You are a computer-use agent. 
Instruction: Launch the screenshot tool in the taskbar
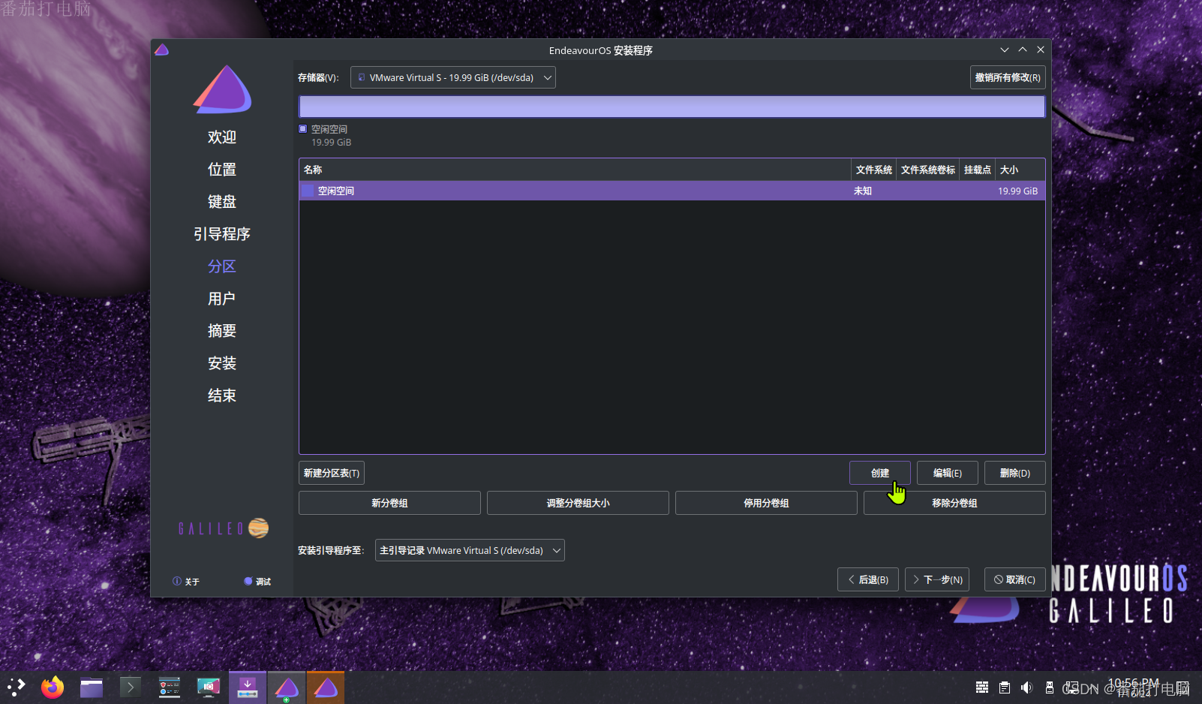point(209,687)
